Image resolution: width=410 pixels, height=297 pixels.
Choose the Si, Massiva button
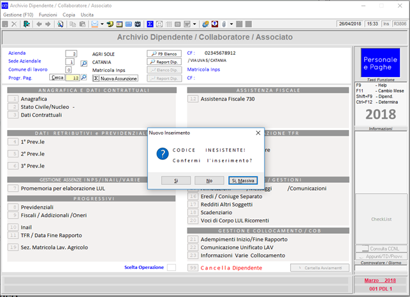tap(243, 180)
